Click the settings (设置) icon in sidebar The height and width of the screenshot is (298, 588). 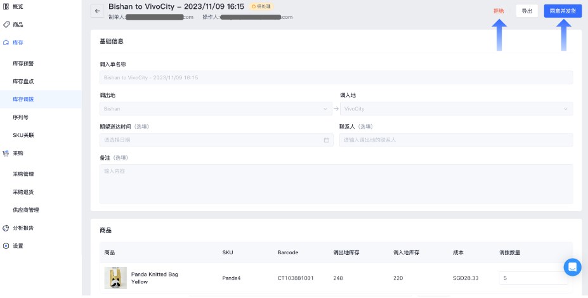(x=6, y=246)
